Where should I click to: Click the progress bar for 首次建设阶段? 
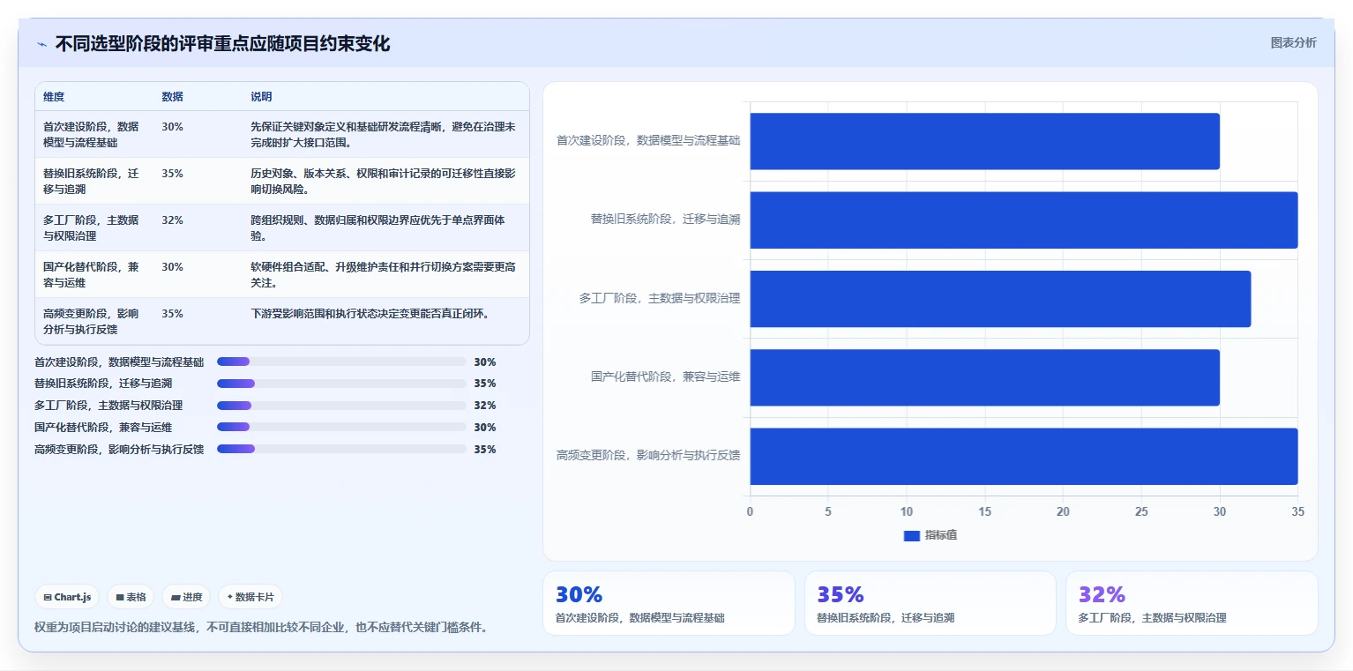coord(341,362)
